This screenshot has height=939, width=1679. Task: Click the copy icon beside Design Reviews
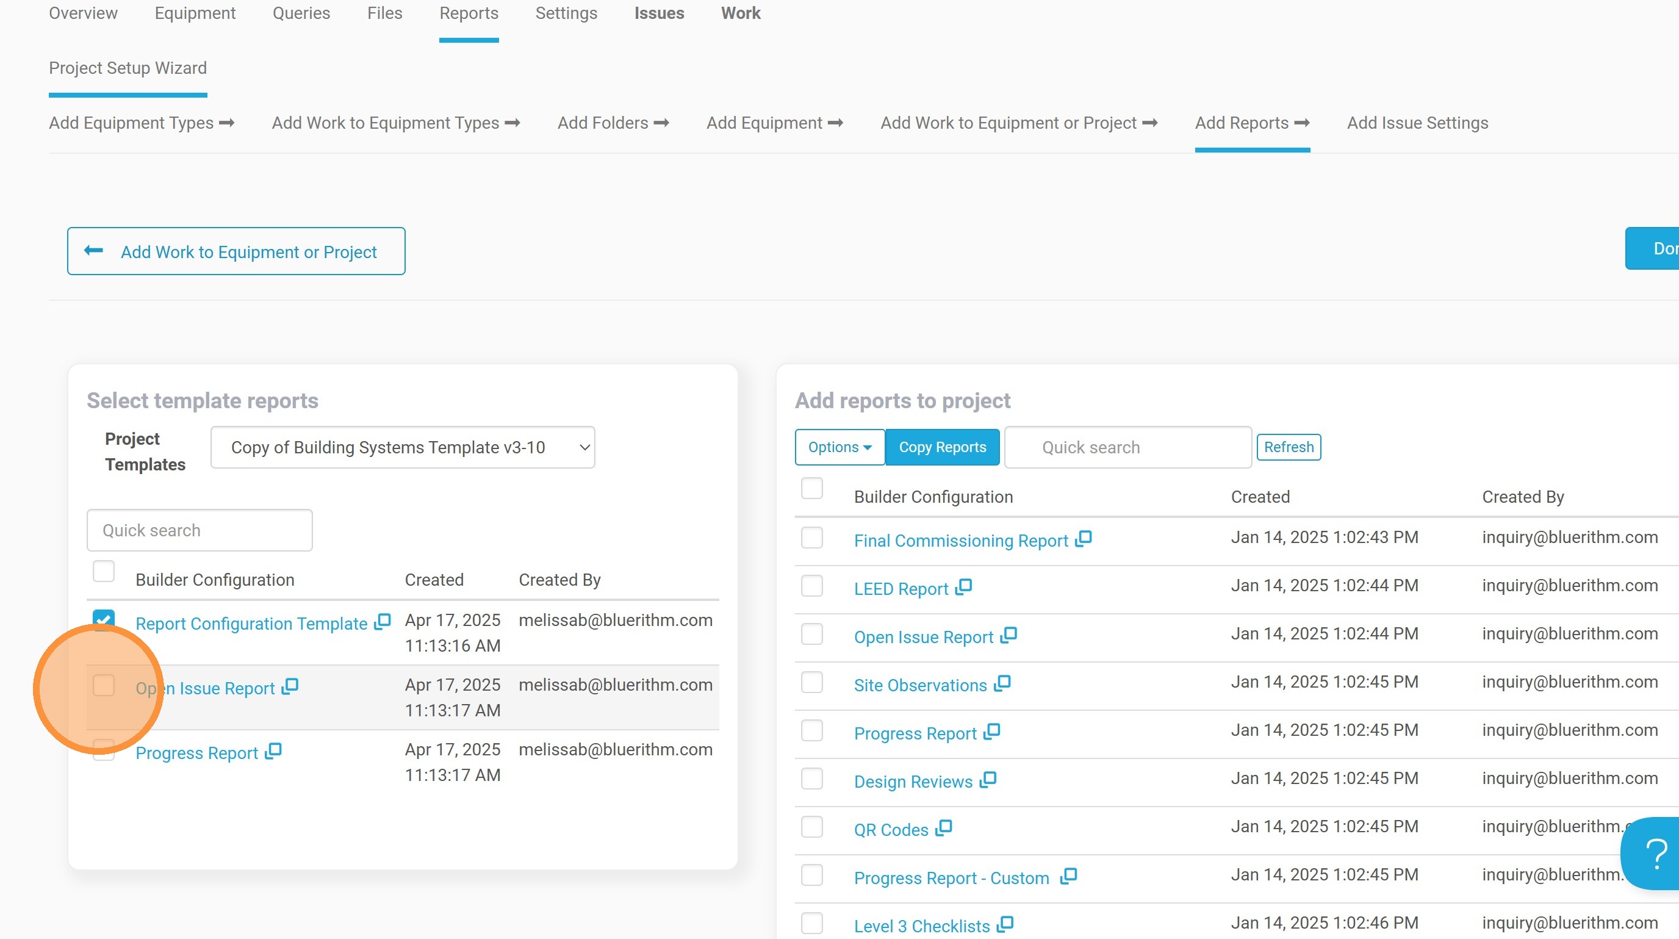click(x=989, y=779)
